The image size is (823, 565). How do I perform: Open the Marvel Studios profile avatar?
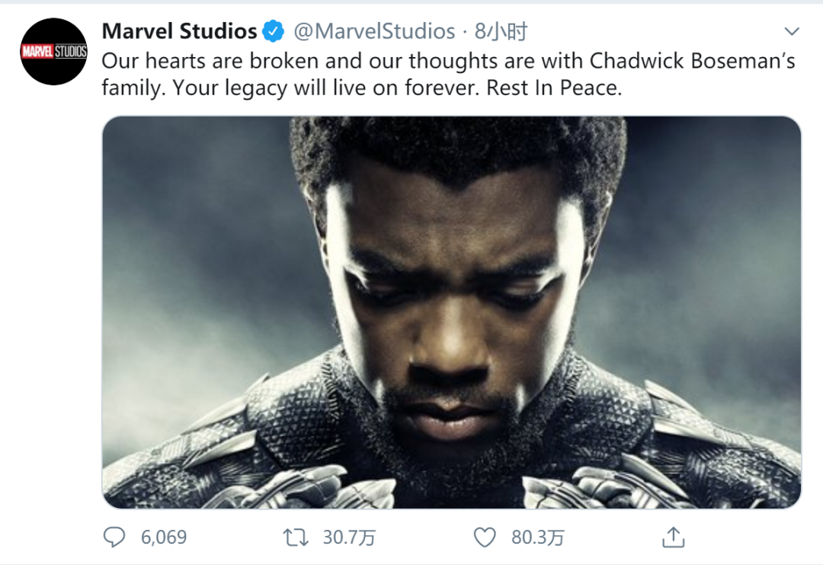(x=54, y=52)
